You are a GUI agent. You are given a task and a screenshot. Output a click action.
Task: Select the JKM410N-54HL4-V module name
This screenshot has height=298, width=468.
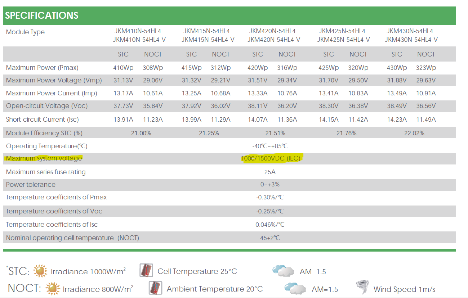(139, 40)
